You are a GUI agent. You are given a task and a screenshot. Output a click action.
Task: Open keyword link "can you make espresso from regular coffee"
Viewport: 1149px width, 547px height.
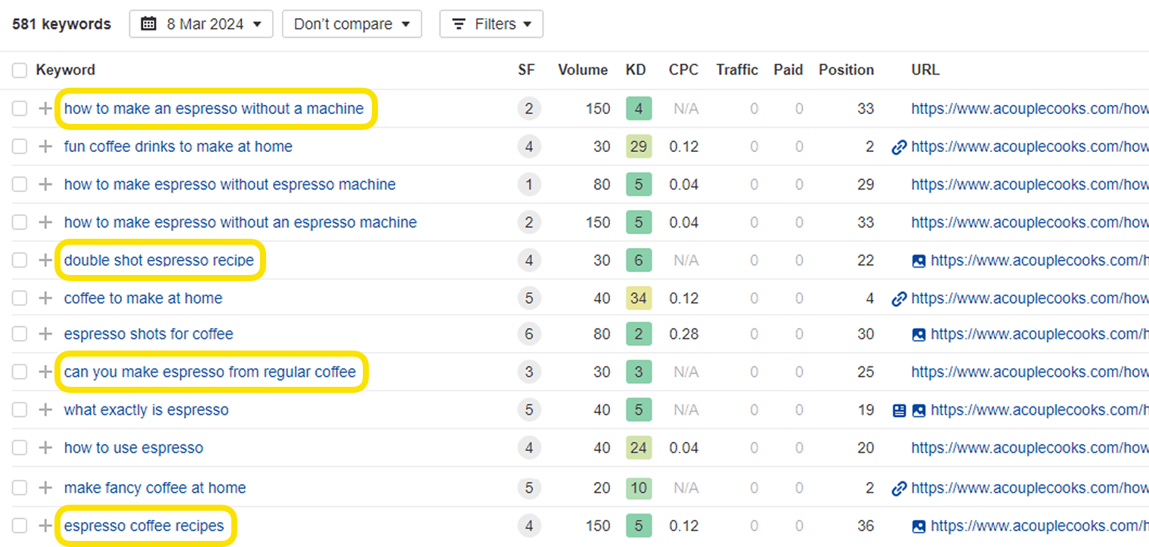point(211,372)
